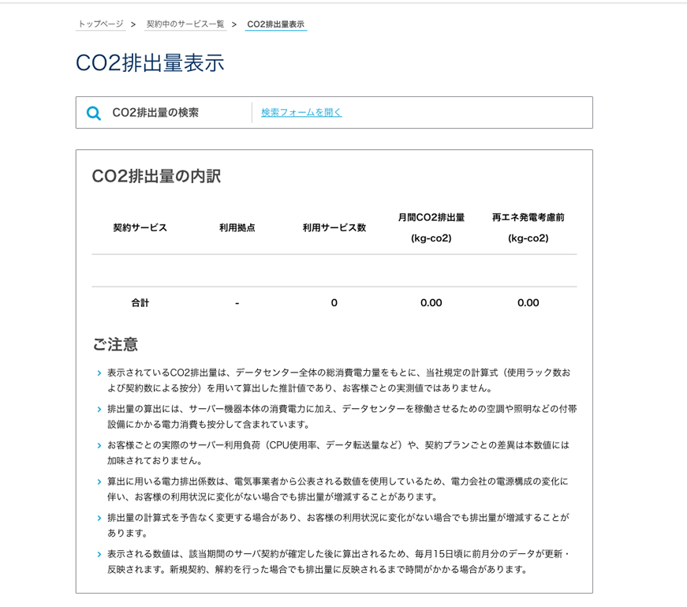Click the note starting 表示される数値は

(x=338, y=561)
